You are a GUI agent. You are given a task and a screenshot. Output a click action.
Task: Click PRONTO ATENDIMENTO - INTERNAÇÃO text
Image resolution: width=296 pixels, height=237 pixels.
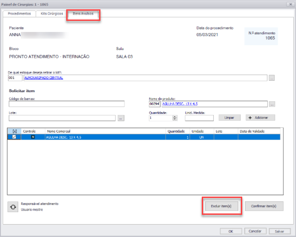tap(49, 56)
